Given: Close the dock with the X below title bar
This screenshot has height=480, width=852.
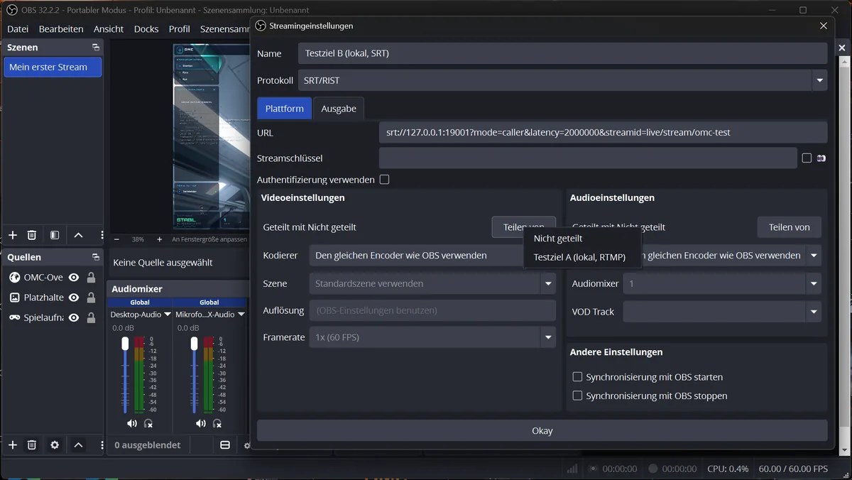Looking at the screenshot, I should [x=842, y=48].
